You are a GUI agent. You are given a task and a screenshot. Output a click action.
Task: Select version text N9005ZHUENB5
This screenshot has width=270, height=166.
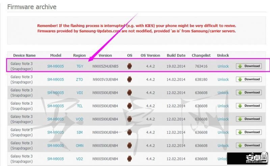(x=105, y=66)
